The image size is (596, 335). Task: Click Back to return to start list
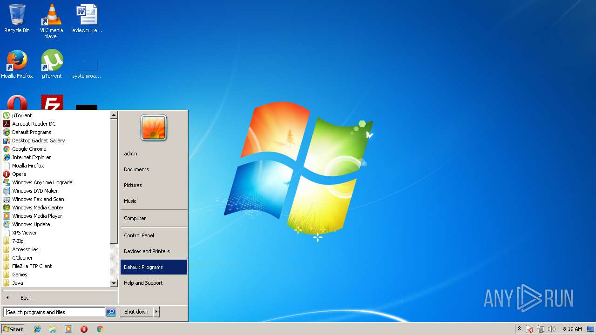[x=60, y=298]
